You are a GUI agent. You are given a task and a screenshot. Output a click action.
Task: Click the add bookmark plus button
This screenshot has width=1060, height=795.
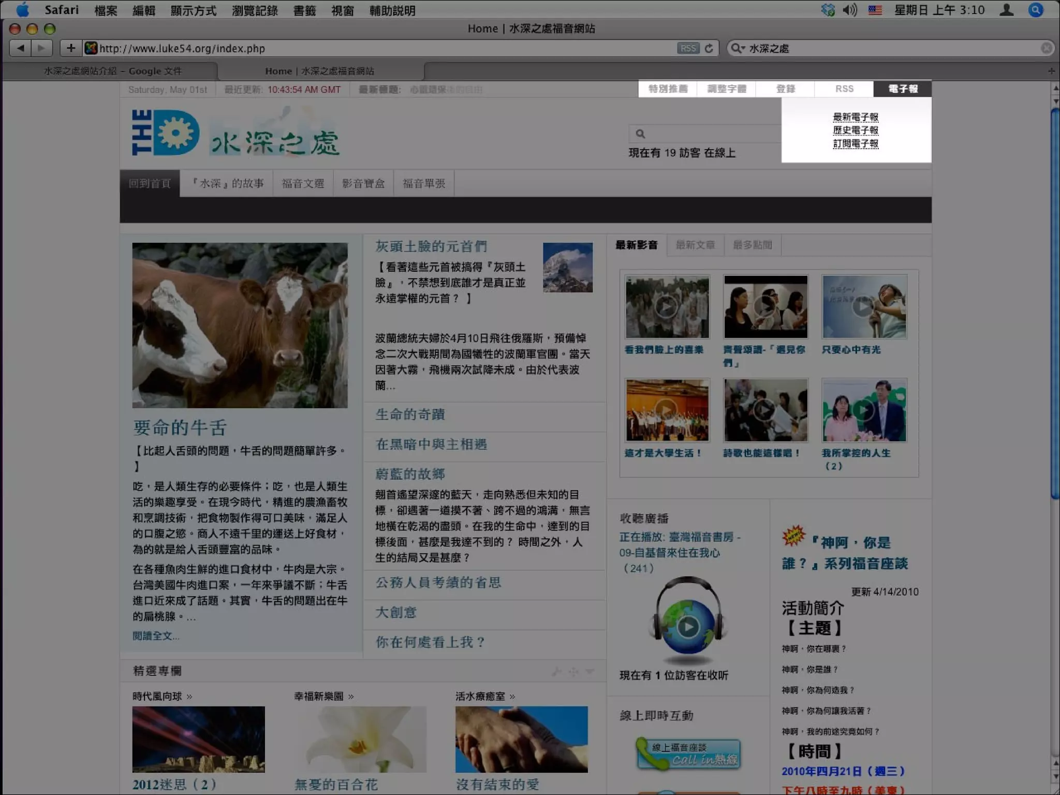70,48
